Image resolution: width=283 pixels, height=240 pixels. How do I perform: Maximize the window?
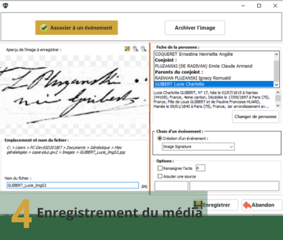pyautogui.click(x=259, y=6)
